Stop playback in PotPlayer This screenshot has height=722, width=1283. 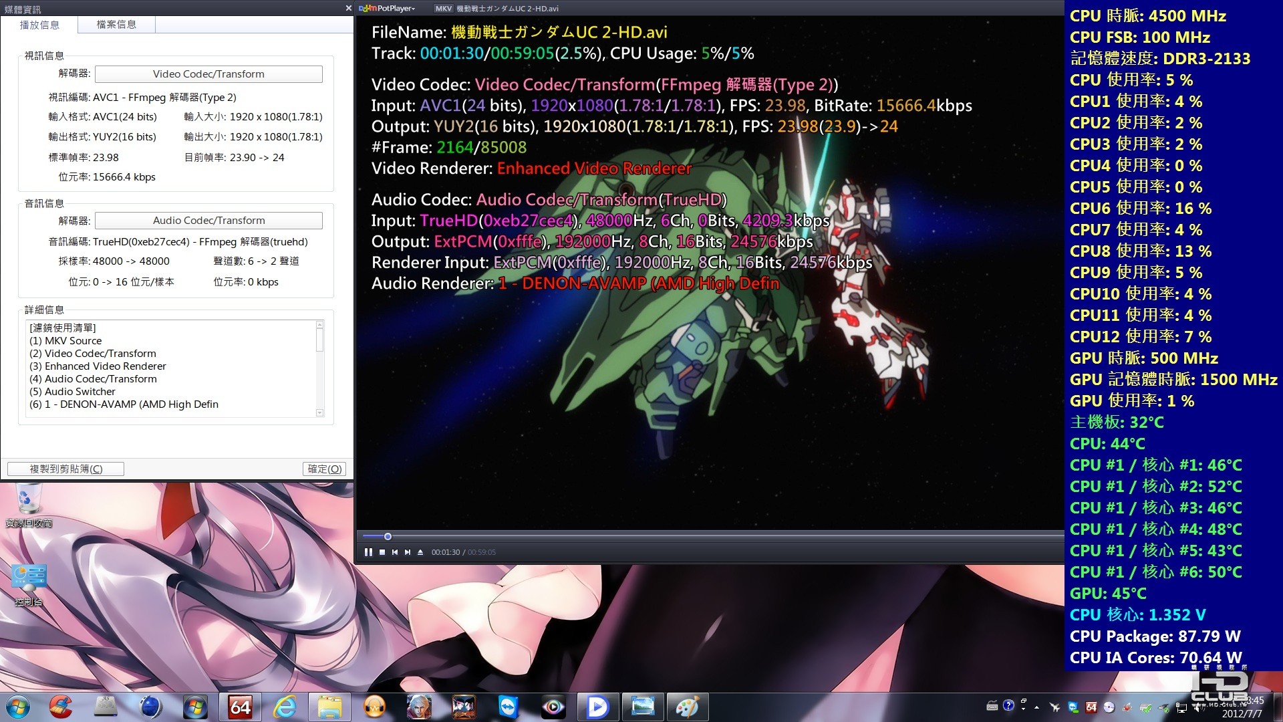(x=382, y=552)
